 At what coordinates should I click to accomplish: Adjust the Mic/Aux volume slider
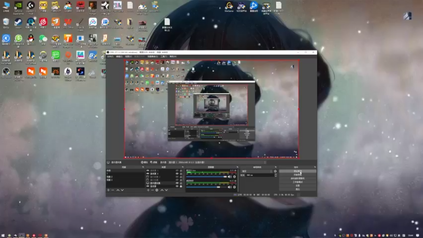(x=207, y=177)
